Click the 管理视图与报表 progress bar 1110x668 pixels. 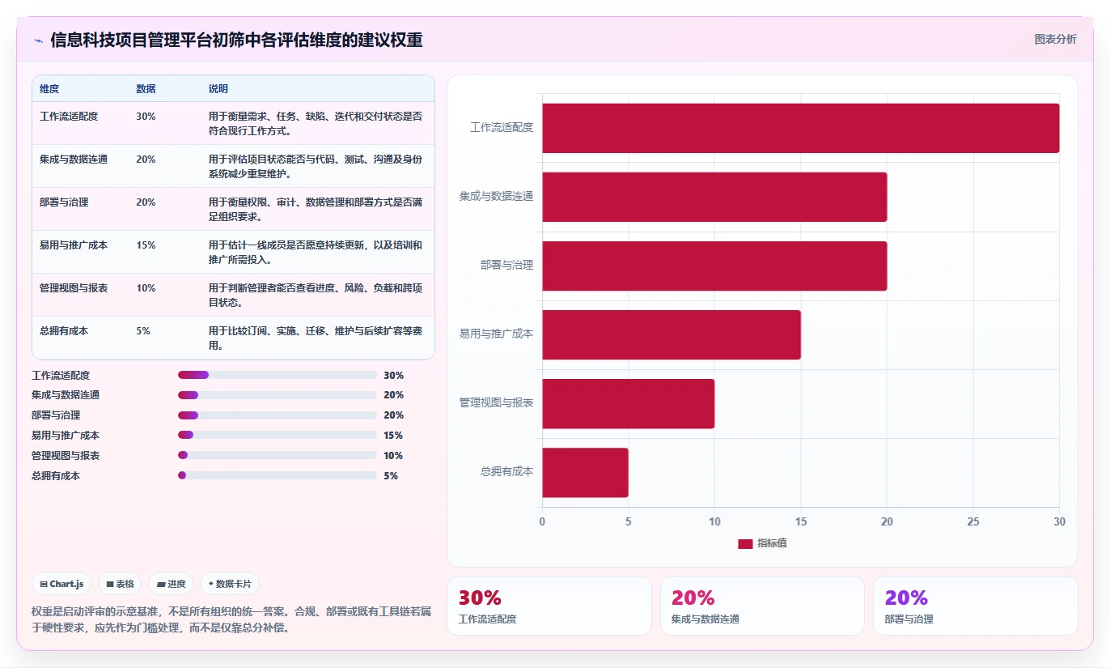(277, 455)
